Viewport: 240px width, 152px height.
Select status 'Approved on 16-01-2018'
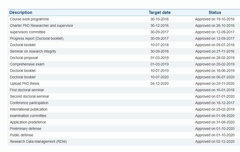coord(215,90)
